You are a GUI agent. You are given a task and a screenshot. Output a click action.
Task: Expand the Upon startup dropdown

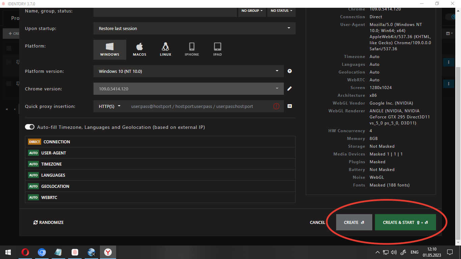(x=194, y=28)
